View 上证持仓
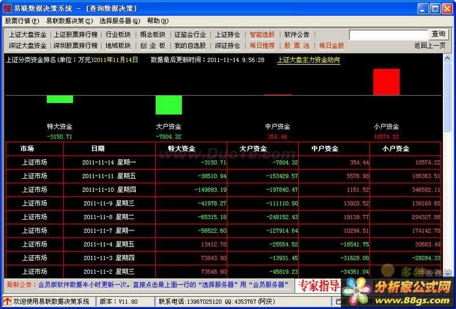Image resolution: width=456 pixels, height=309 pixels. tap(227, 35)
